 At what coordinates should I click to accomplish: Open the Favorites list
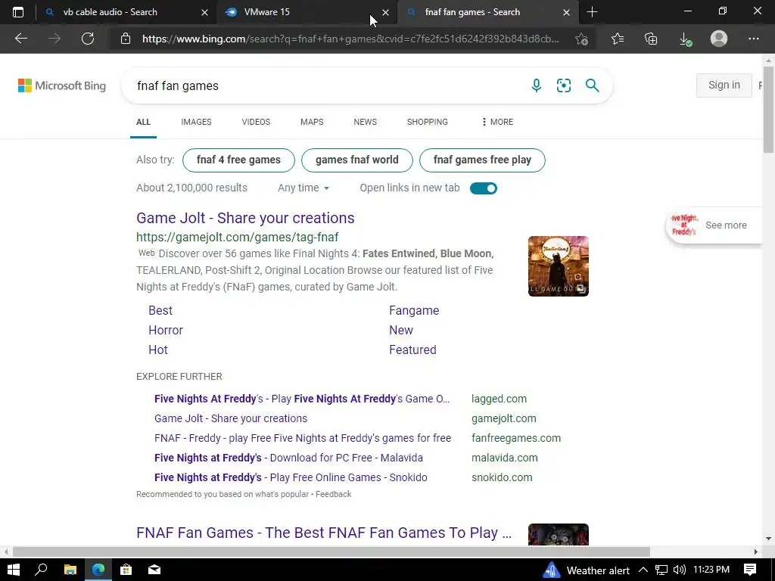pos(618,39)
